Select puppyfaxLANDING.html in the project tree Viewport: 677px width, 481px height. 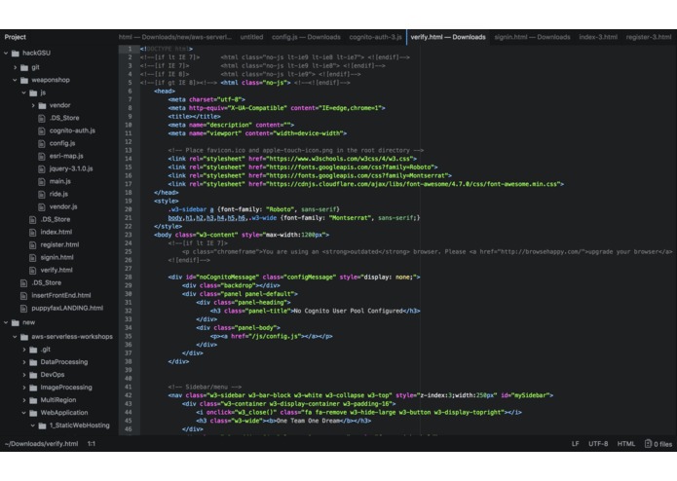tap(67, 308)
